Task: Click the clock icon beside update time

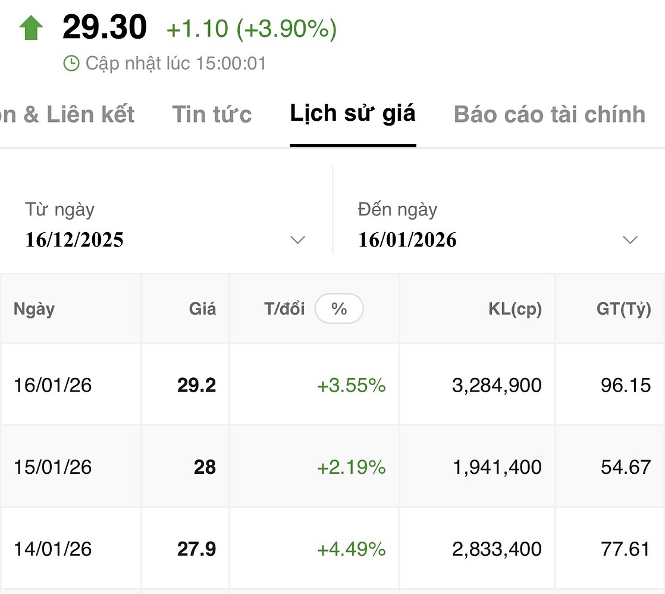Action: click(71, 63)
